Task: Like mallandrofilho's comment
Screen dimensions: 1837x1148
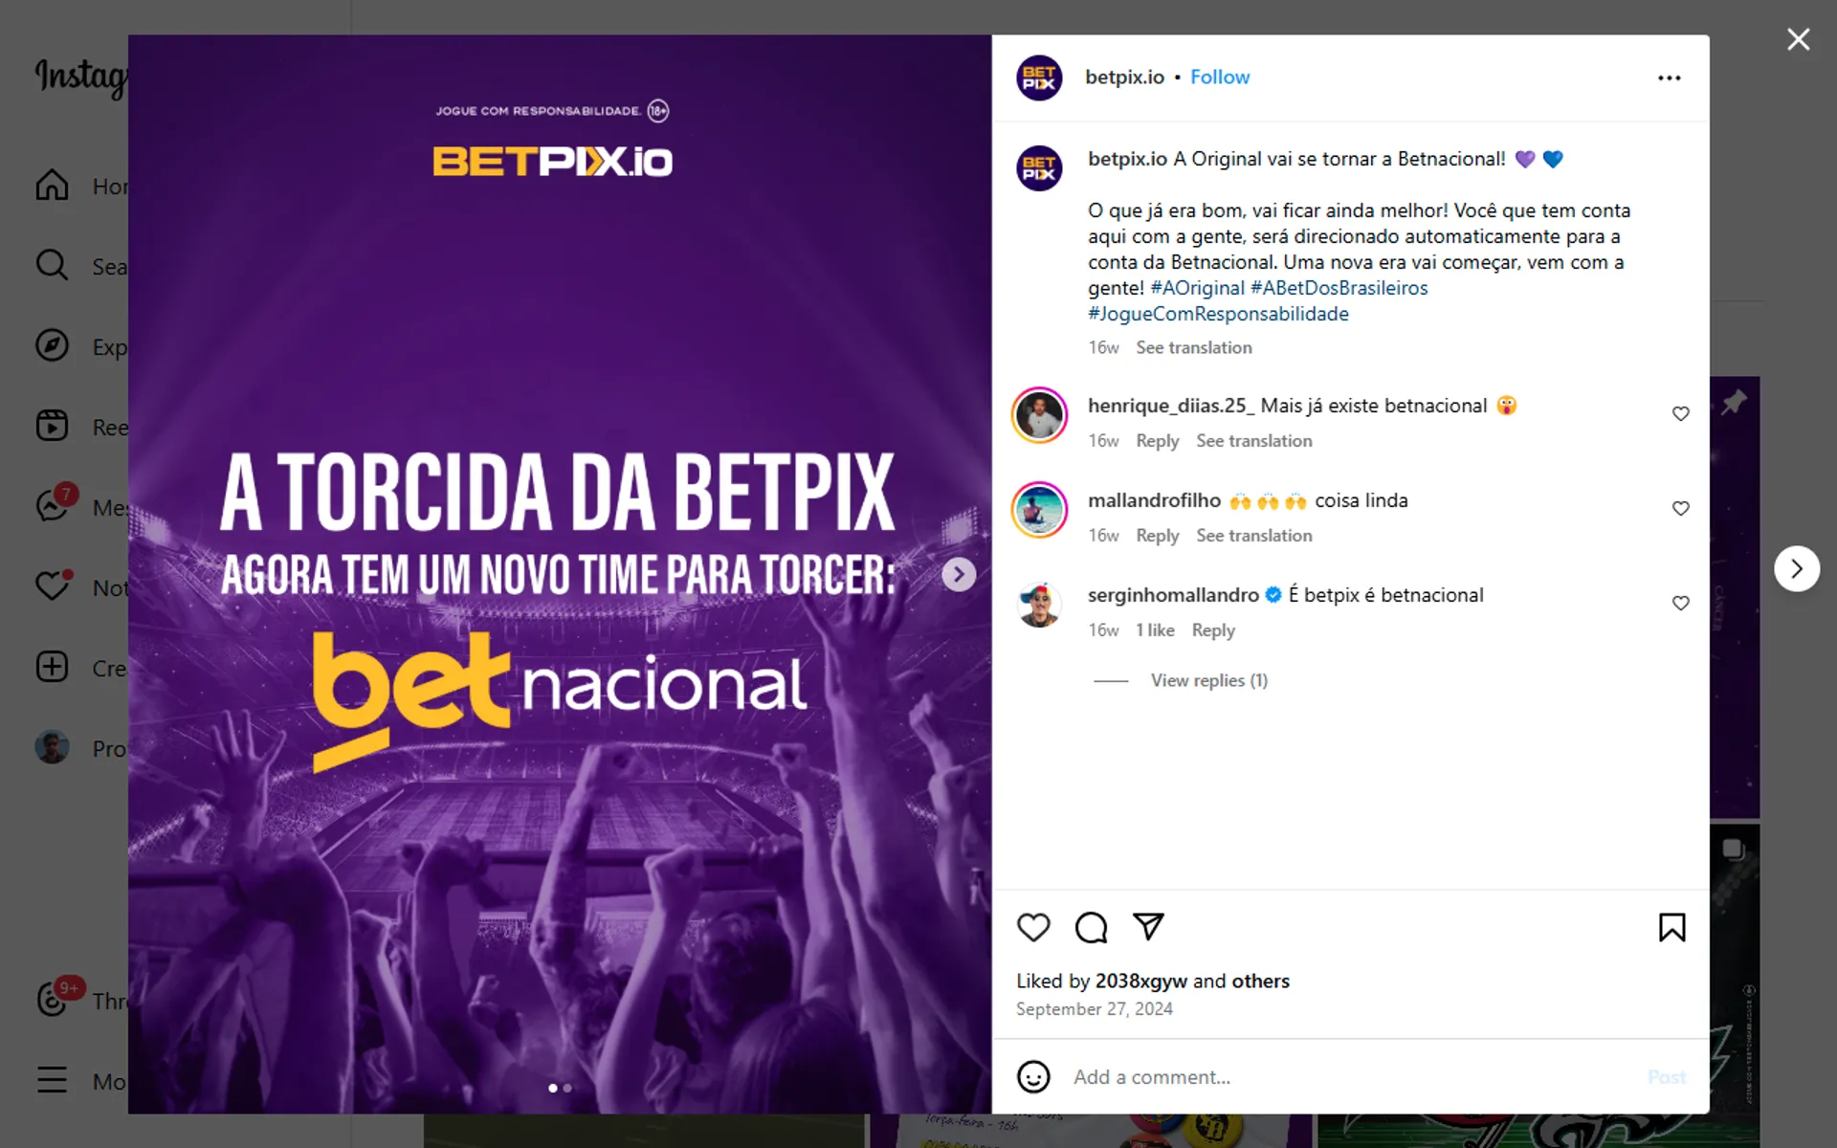Action: click(x=1680, y=508)
